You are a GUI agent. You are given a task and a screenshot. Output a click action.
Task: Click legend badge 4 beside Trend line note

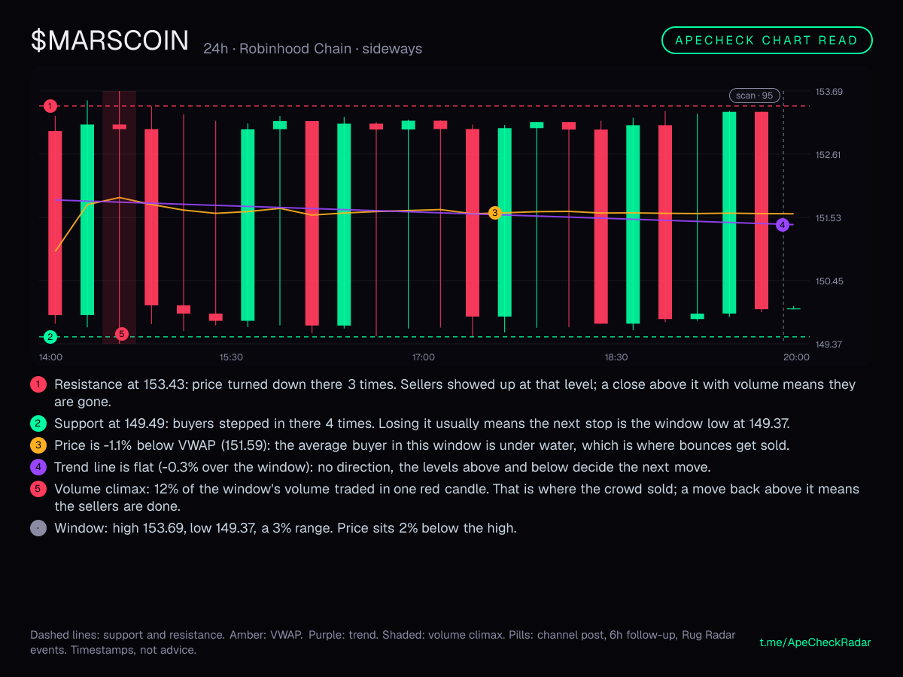(x=38, y=467)
